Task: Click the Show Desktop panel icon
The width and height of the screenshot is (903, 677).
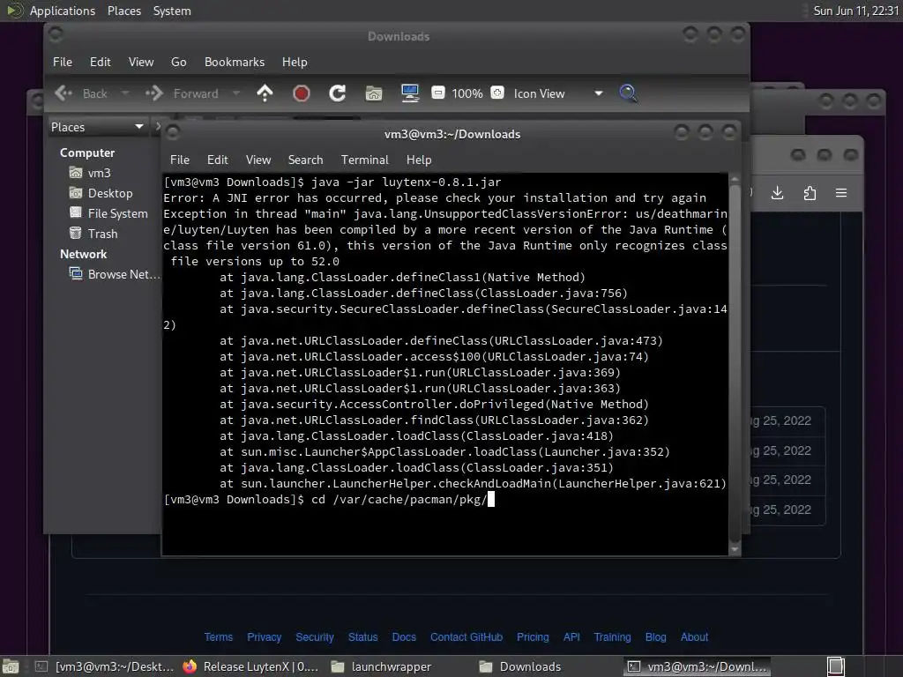Action: point(11,666)
